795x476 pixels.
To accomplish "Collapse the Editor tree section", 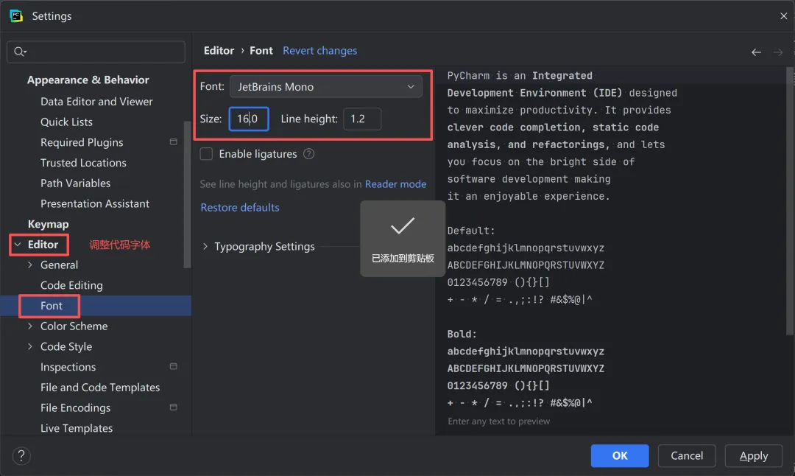I will (18, 245).
